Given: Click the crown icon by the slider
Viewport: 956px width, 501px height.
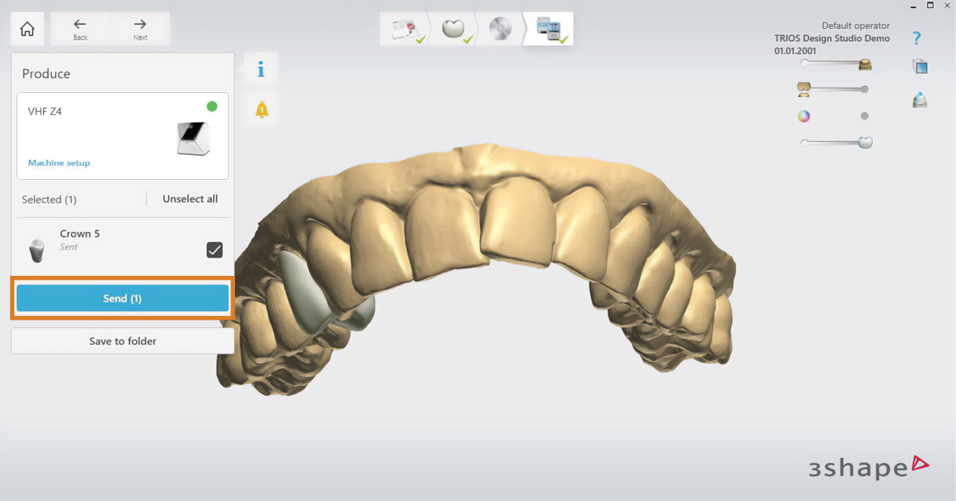Looking at the screenshot, I should click(x=866, y=142).
